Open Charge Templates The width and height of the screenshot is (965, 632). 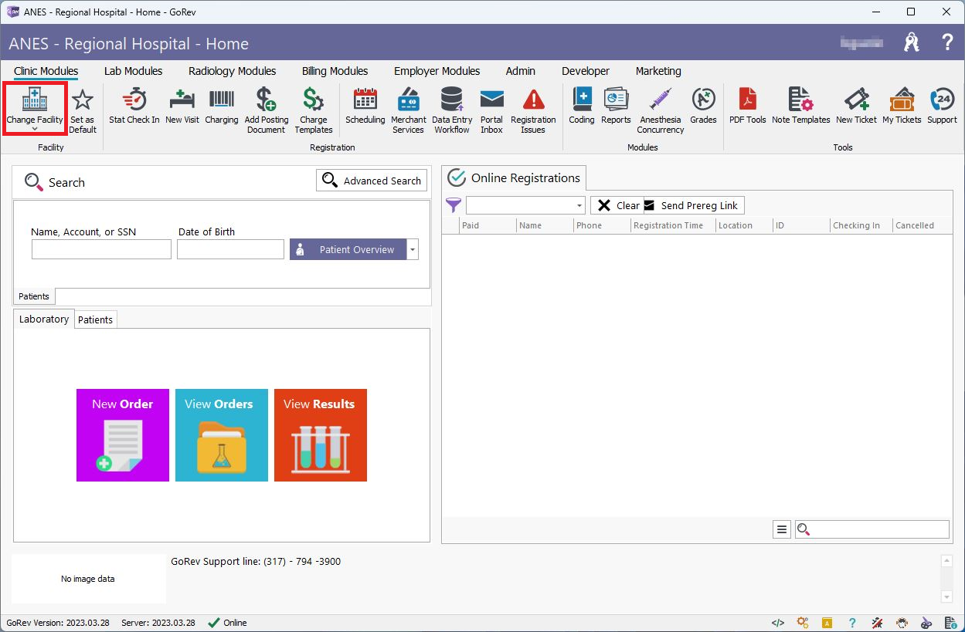314,110
